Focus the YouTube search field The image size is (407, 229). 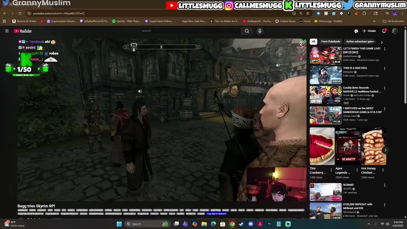(190, 31)
